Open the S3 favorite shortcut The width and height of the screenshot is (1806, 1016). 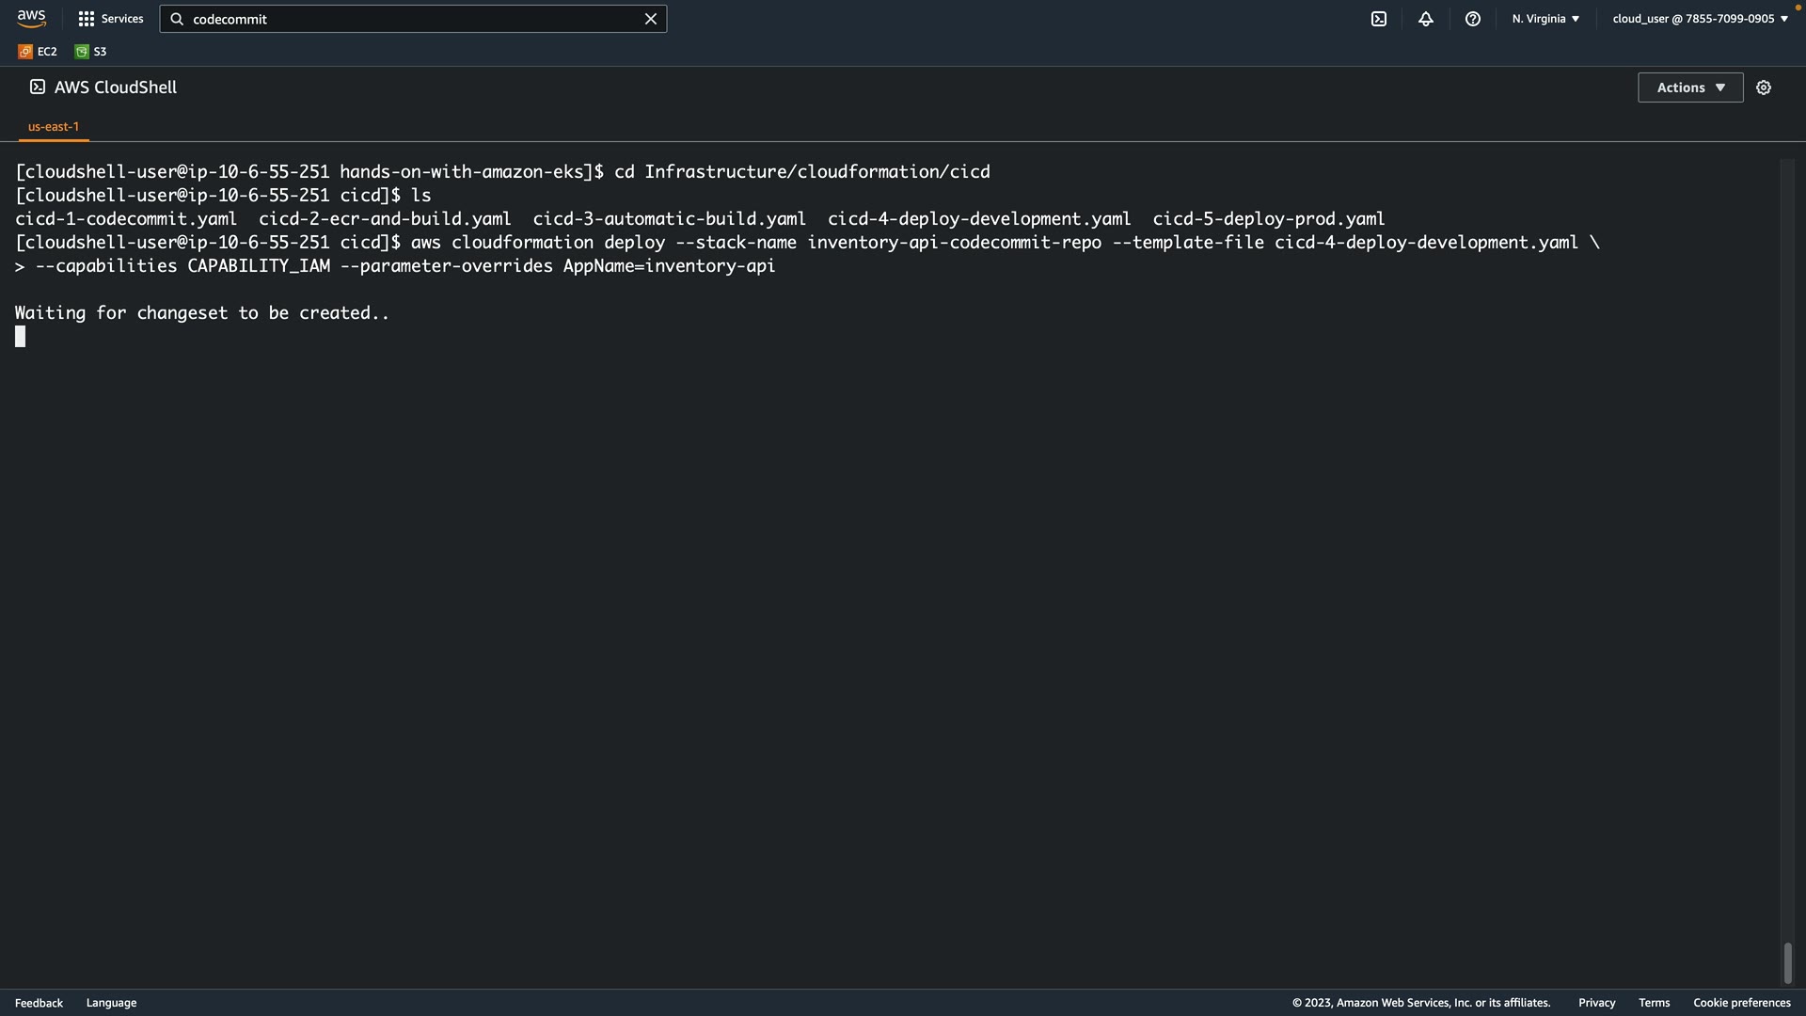[x=91, y=52]
